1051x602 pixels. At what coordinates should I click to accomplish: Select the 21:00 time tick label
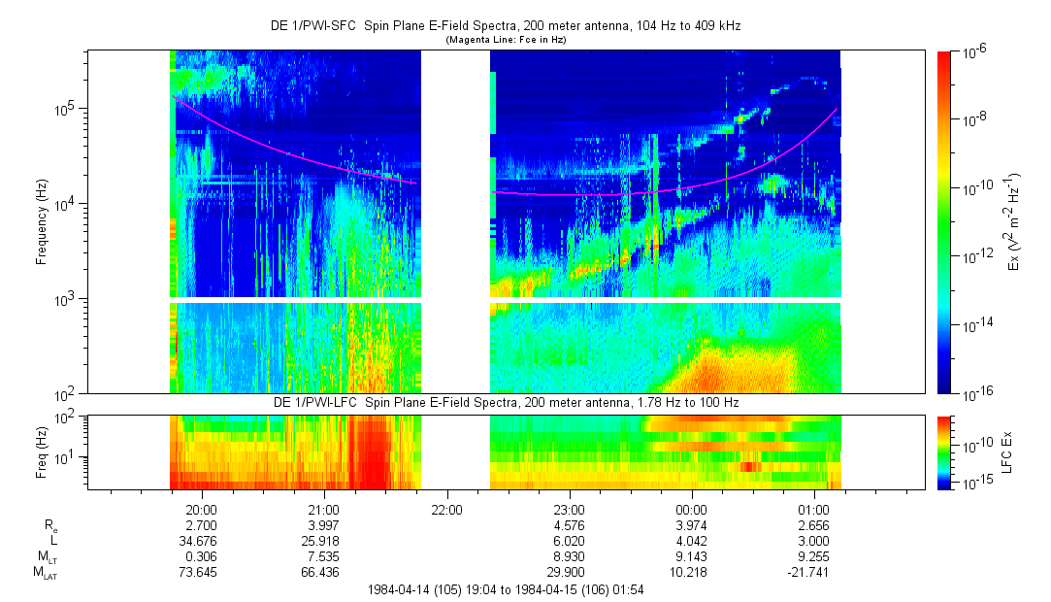323,509
